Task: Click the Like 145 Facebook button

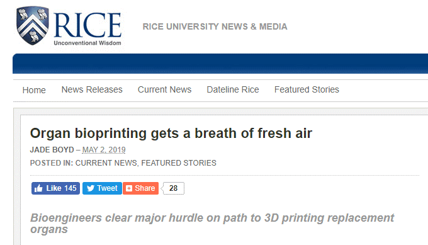Action: (x=55, y=188)
